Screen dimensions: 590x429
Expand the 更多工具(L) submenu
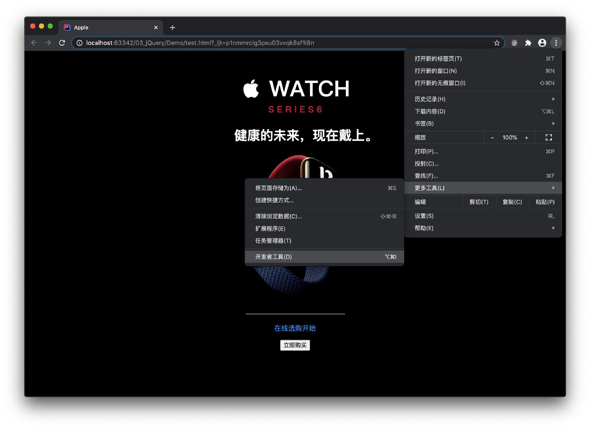point(483,188)
